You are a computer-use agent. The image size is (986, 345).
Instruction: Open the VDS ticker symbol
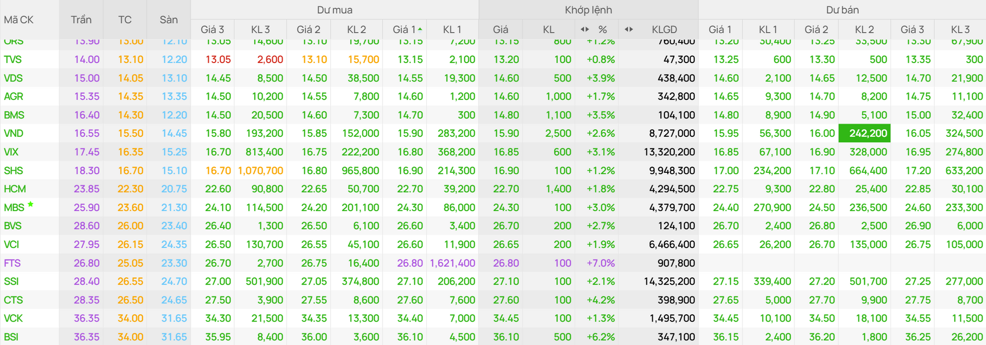pyautogui.click(x=13, y=78)
